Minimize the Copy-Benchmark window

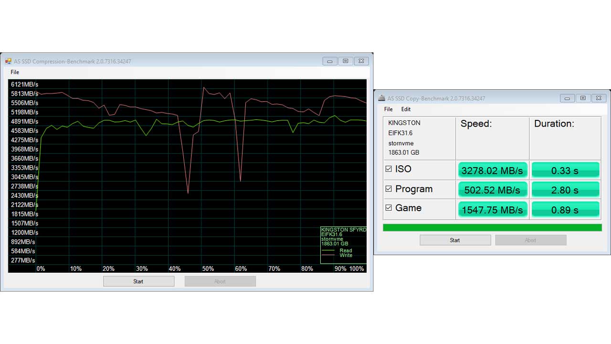(x=567, y=98)
